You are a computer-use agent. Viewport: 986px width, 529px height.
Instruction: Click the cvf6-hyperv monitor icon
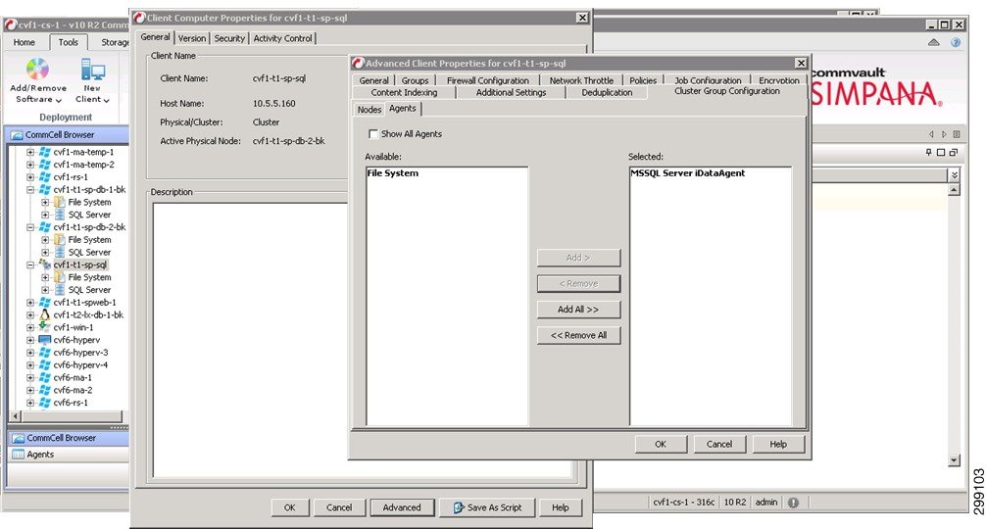(x=45, y=340)
